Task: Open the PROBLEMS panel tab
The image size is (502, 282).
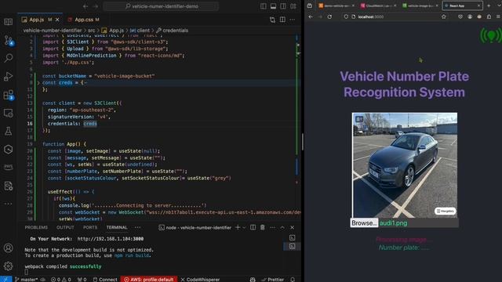Action: pyautogui.click(x=36, y=227)
